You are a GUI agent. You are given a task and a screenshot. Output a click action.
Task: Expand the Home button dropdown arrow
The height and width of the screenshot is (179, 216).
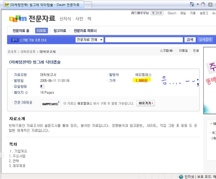(x=198, y=4)
